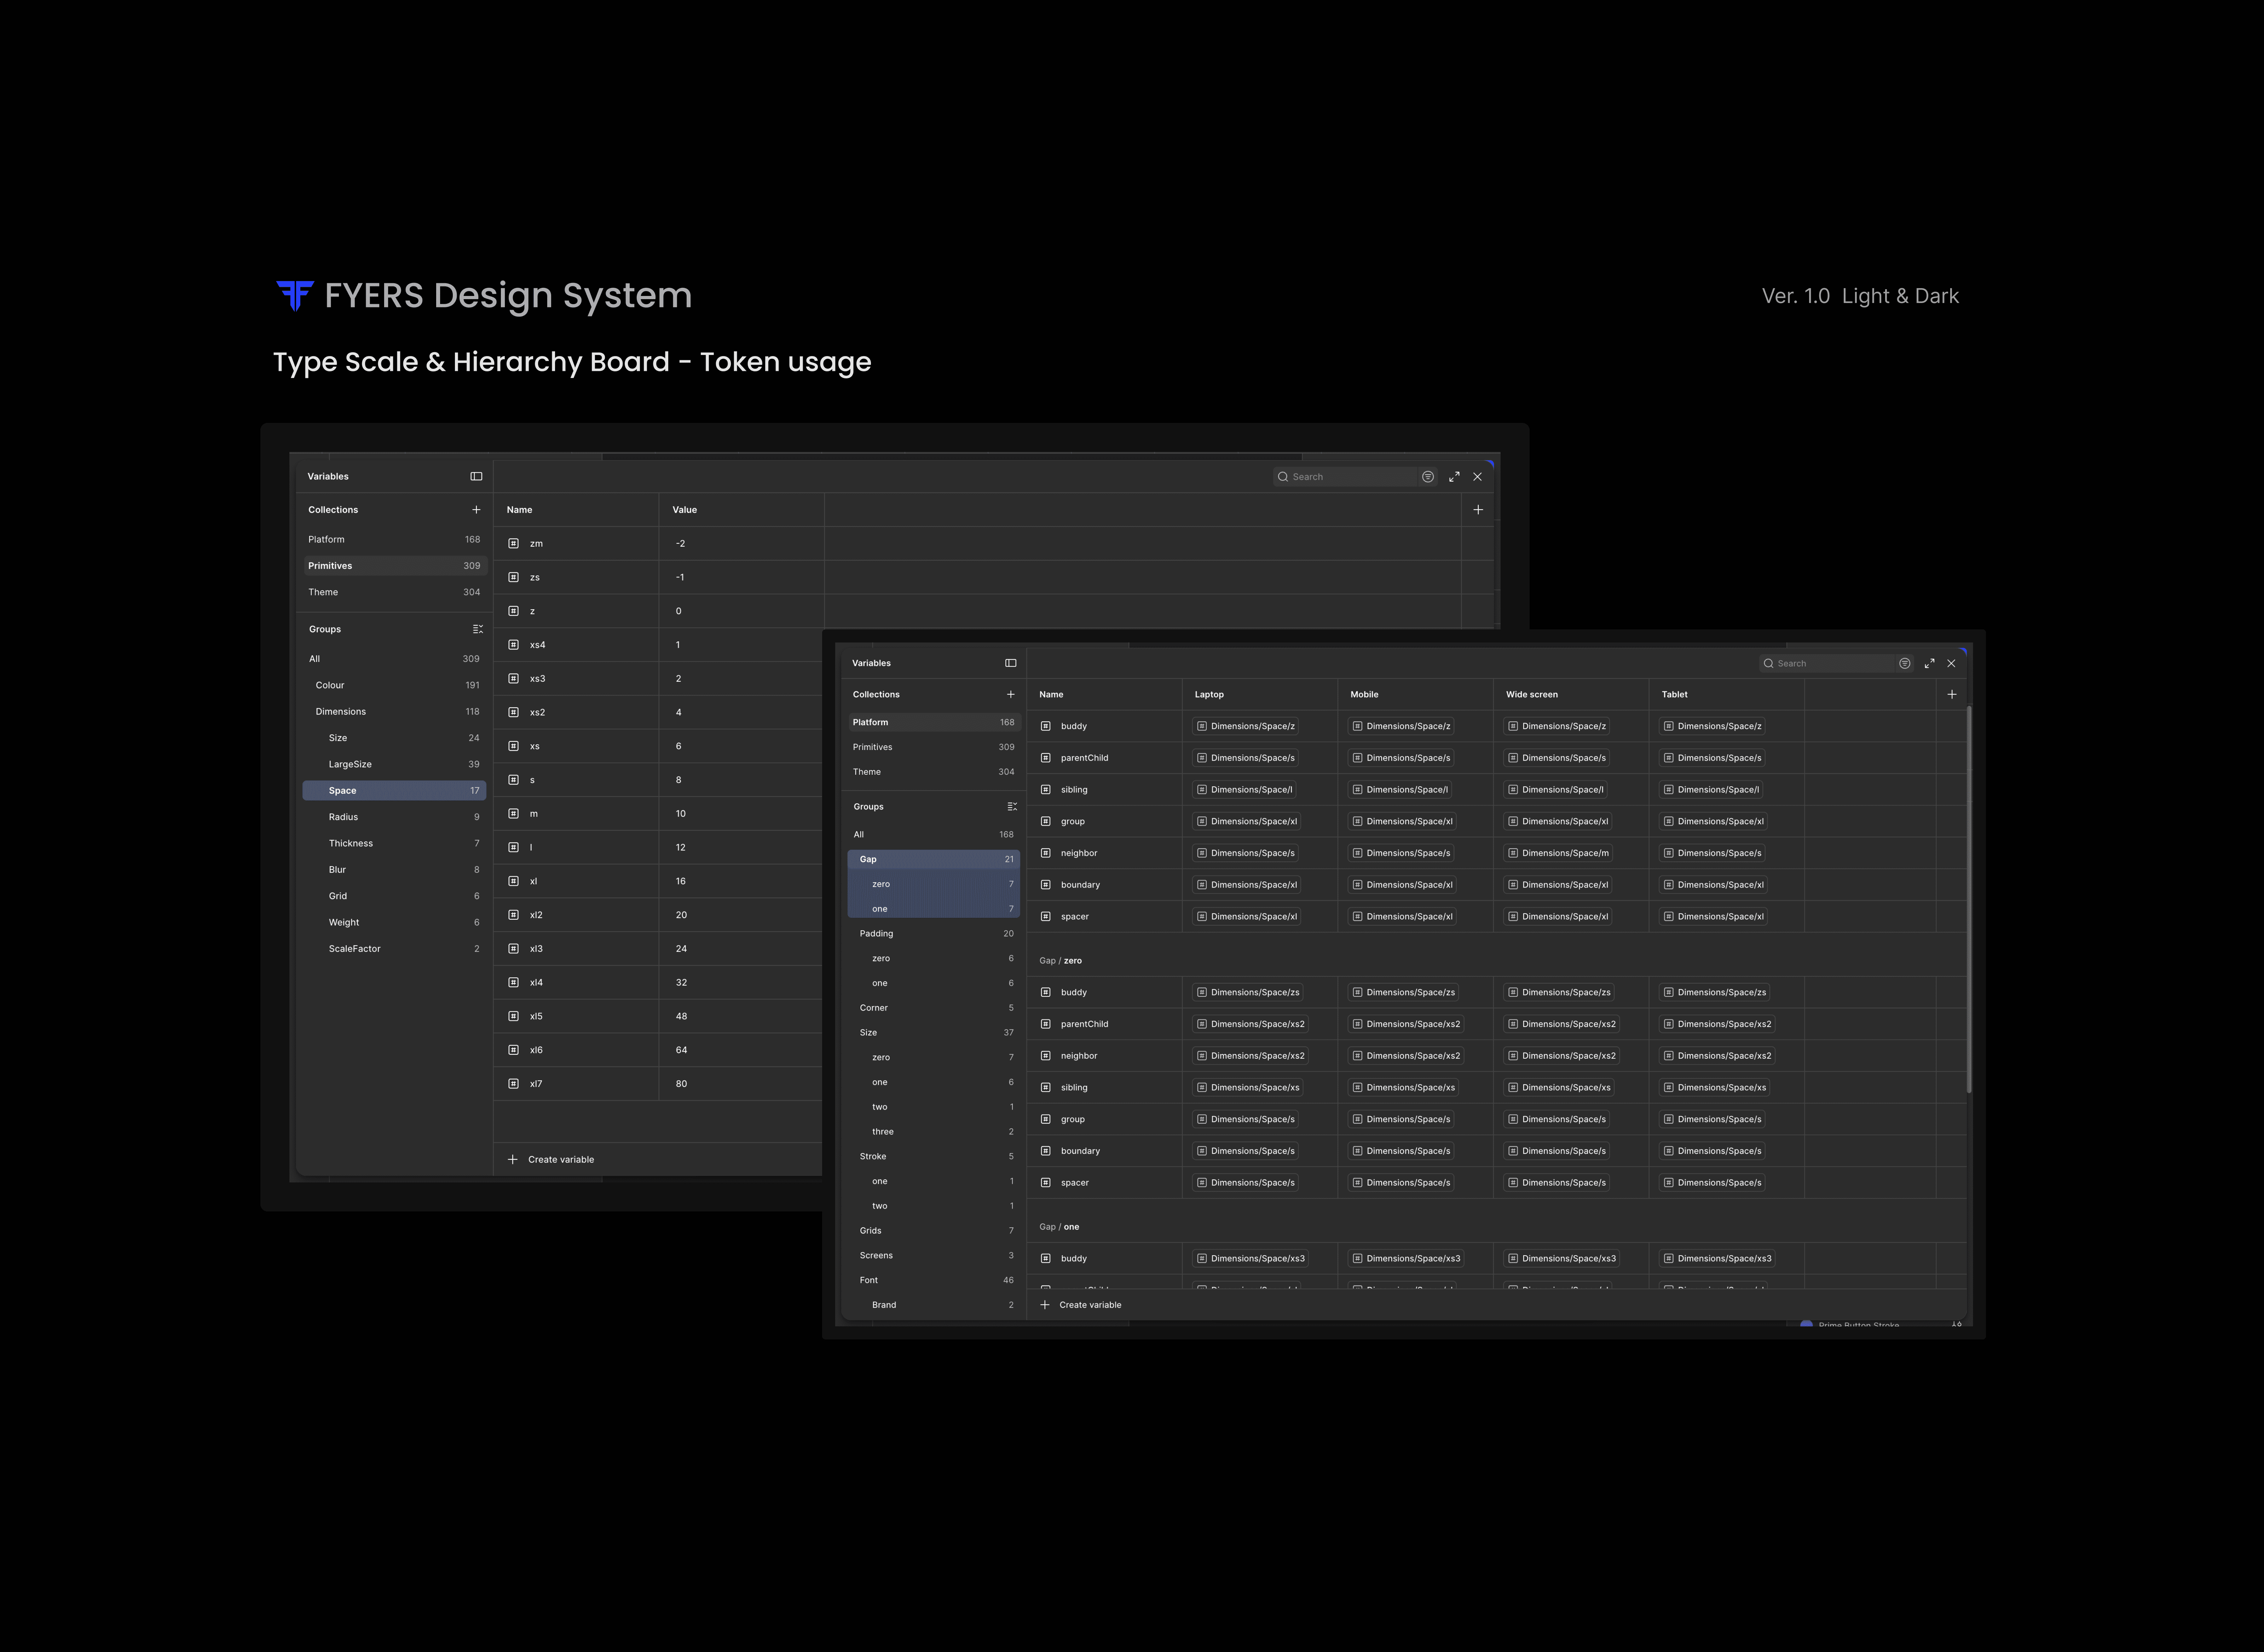This screenshot has height=1652, width=2264.
Task: Select LargeSize group in back window
Action: [x=394, y=764]
